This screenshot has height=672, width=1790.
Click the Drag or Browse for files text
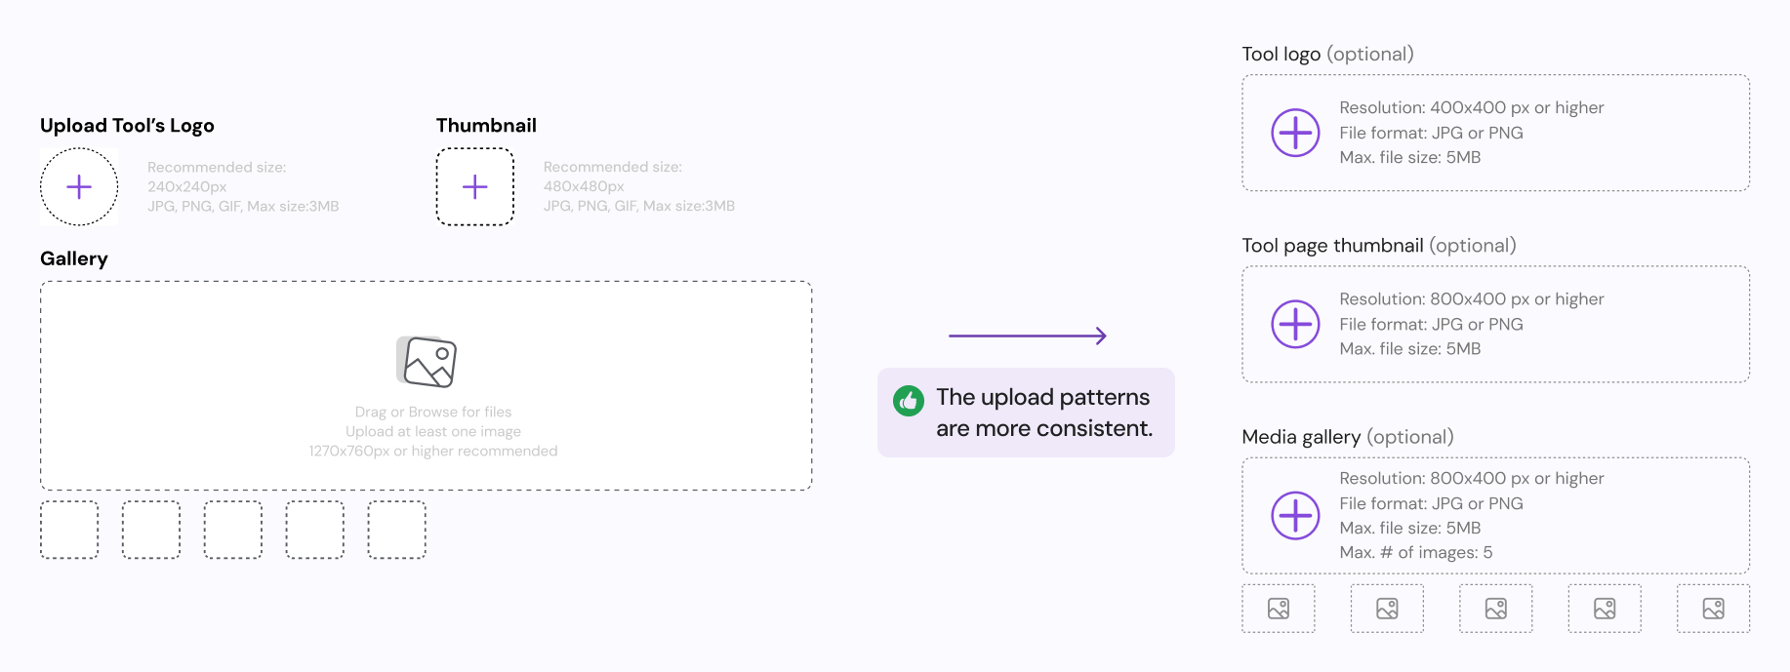433,412
